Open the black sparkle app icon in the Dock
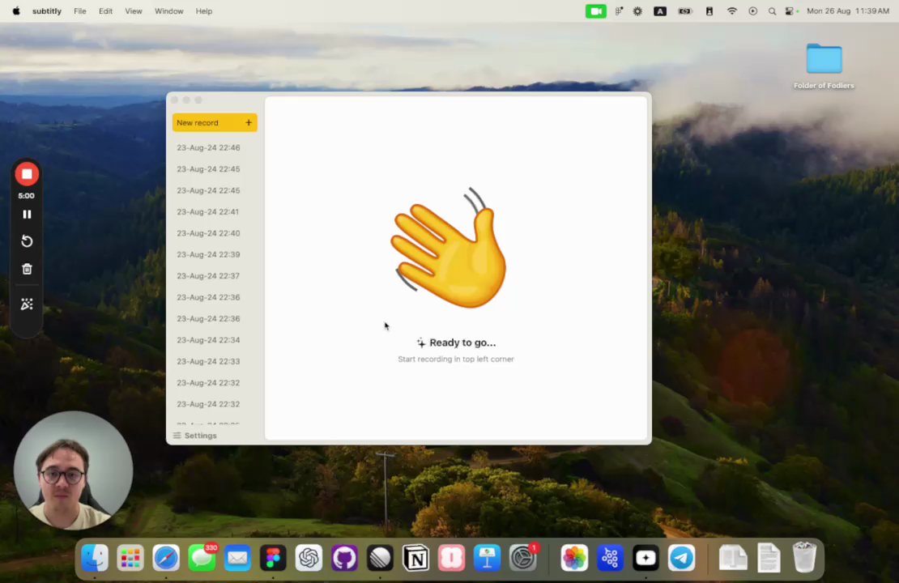This screenshot has height=583, width=899. (645, 558)
